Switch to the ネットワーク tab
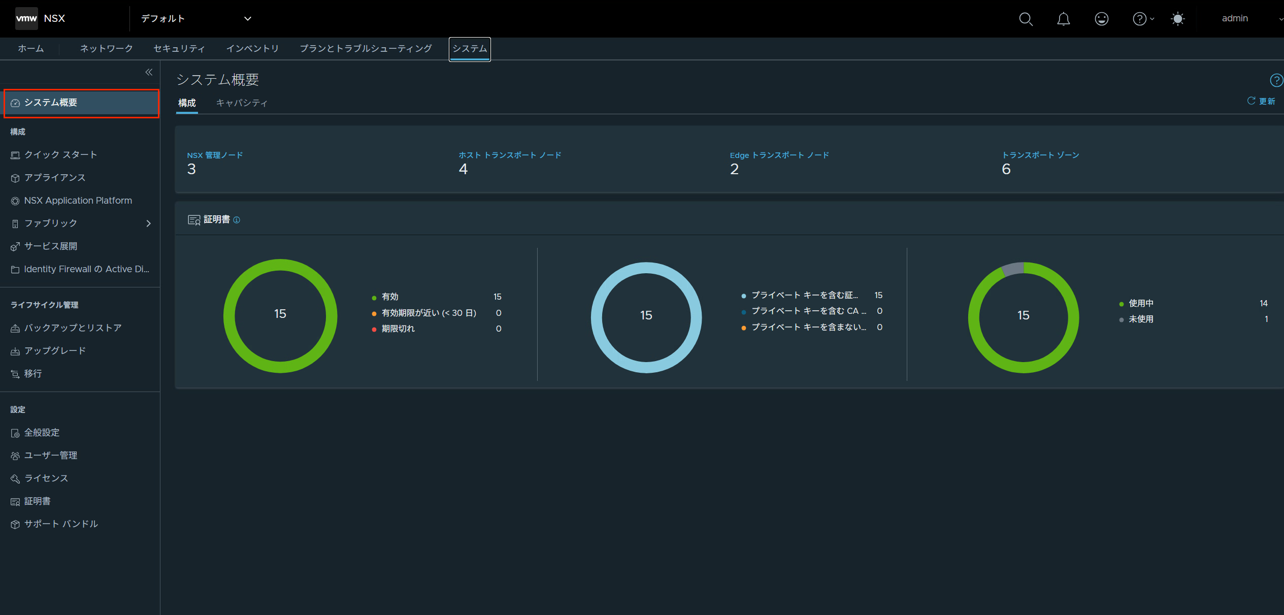 (107, 48)
